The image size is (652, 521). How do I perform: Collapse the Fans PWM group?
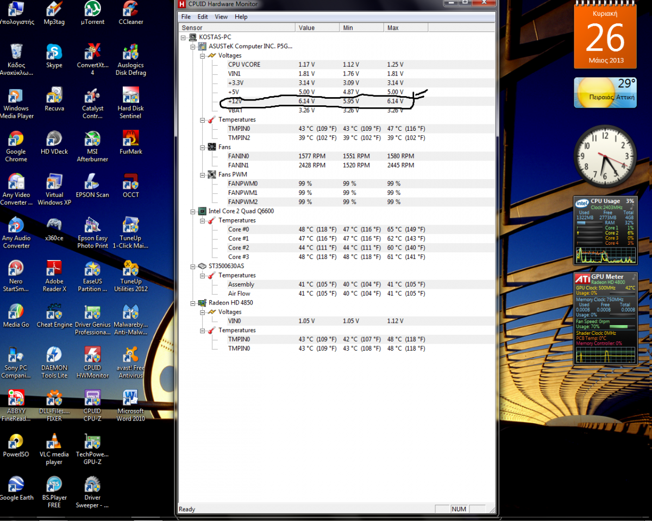(203, 174)
